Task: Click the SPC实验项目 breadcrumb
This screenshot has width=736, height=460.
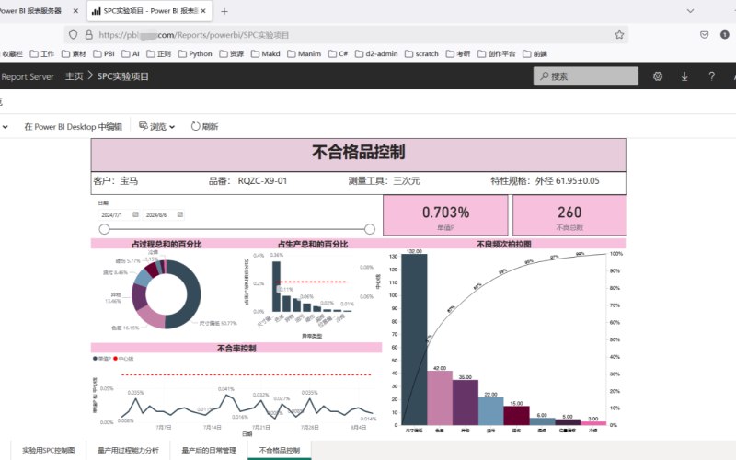Action: coord(122,76)
